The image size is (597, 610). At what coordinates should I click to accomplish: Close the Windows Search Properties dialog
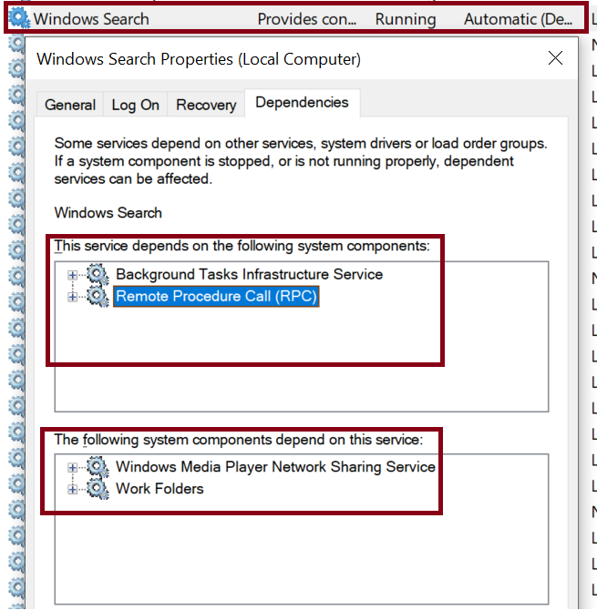555,59
